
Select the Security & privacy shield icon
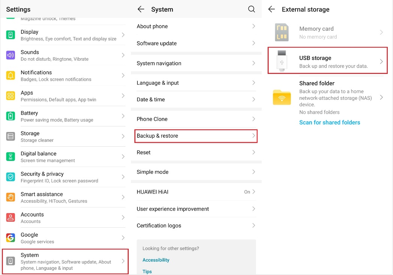point(10,176)
